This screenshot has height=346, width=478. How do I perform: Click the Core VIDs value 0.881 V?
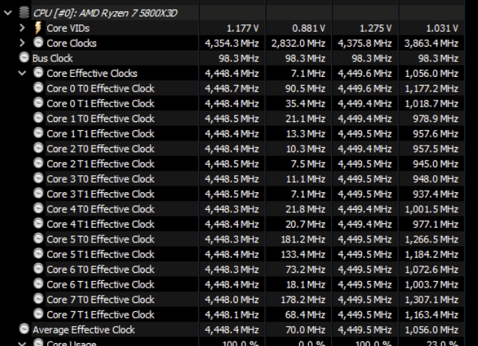coord(309,28)
